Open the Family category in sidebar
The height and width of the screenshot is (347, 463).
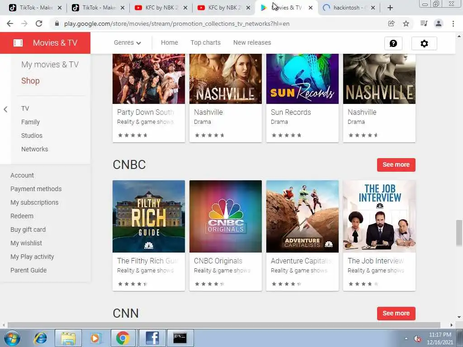tap(30, 122)
